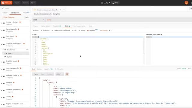The height and width of the screenshot is (108, 192).
Task: Toggle star on Servirace - Local
Action: [x=21, y=75]
